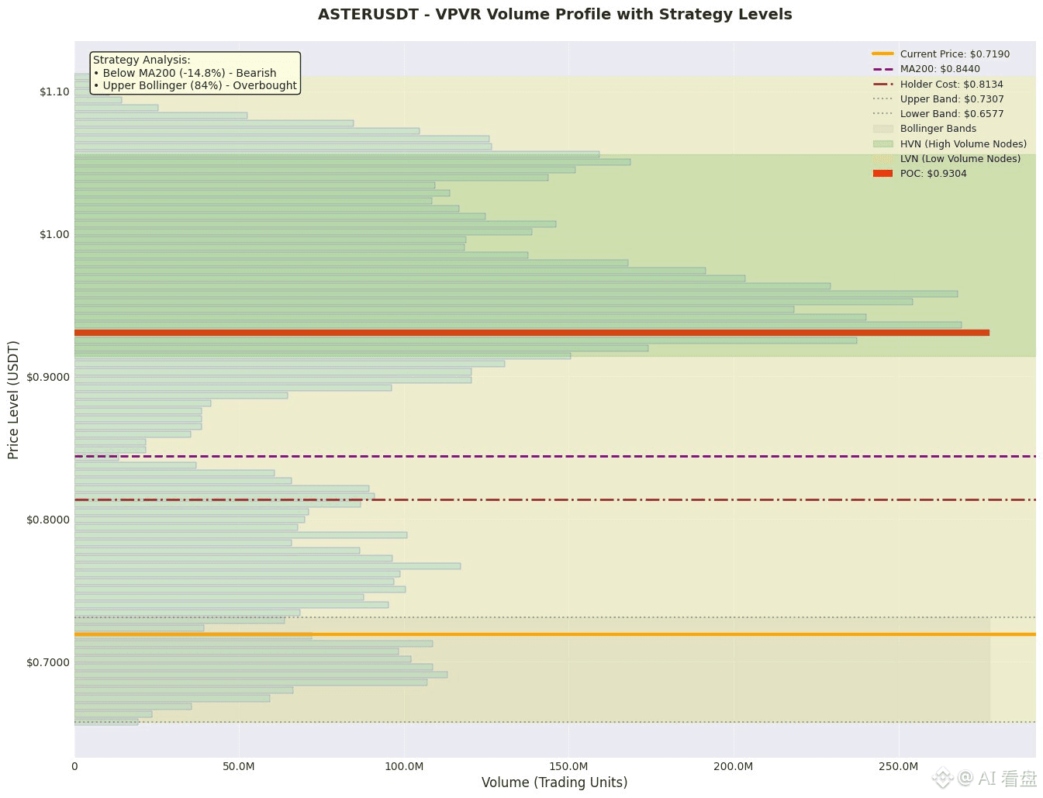
Task: Click the 150.0M volume axis label
Action: coord(568,766)
